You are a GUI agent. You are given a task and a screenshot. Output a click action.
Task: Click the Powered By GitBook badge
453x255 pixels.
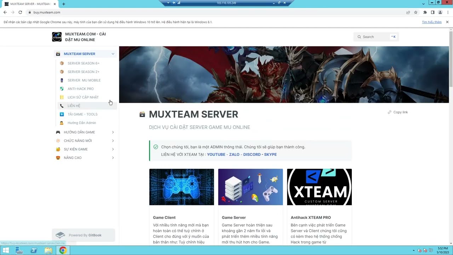[84, 235]
